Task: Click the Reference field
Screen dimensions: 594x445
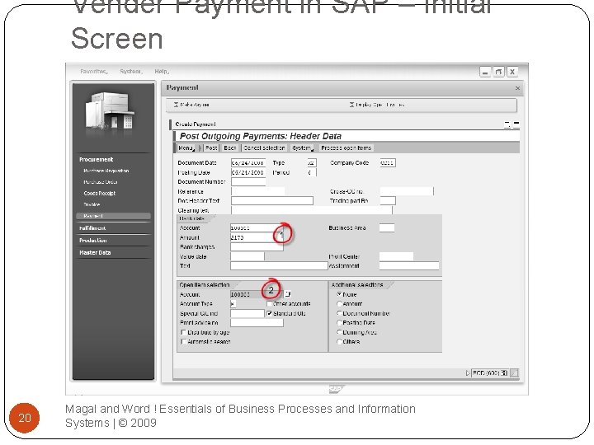Action: click(x=257, y=191)
